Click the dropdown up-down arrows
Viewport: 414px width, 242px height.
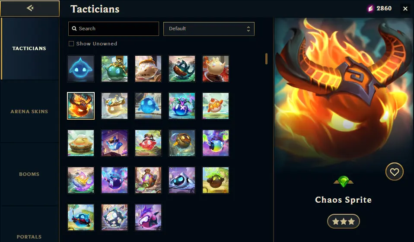pos(248,29)
